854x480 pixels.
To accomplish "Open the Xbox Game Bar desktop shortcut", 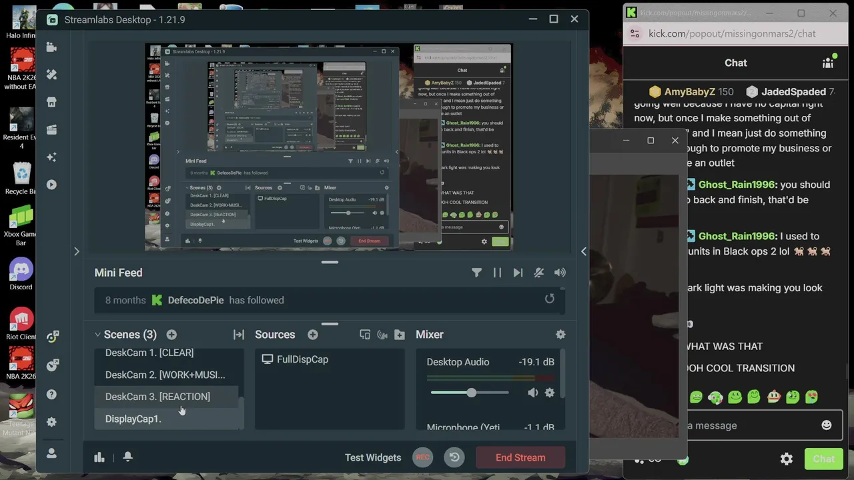I will click(21, 226).
